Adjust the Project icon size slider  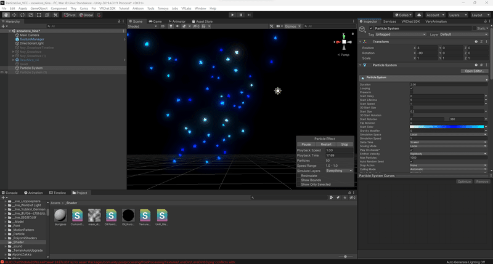click(345, 257)
